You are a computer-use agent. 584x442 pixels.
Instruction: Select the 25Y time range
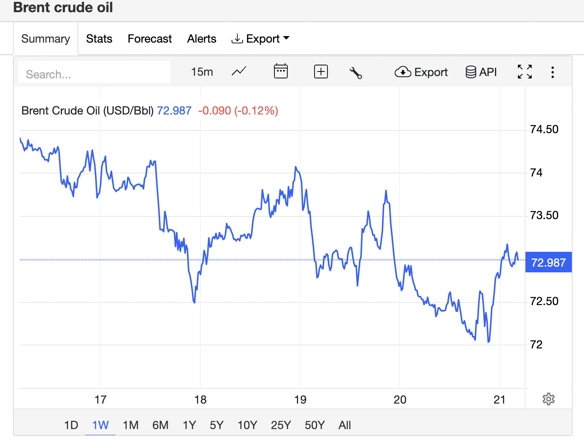click(x=281, y=425)
